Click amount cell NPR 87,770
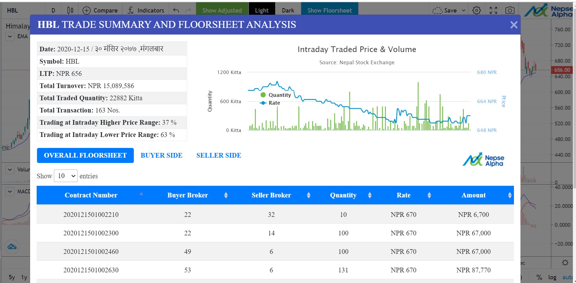Screen dimensions: 576x283 [x=474, y=270]
